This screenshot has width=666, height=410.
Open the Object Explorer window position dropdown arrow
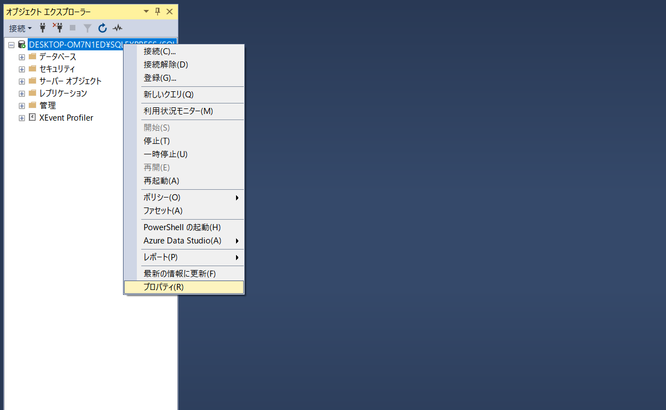pos(146,12)
